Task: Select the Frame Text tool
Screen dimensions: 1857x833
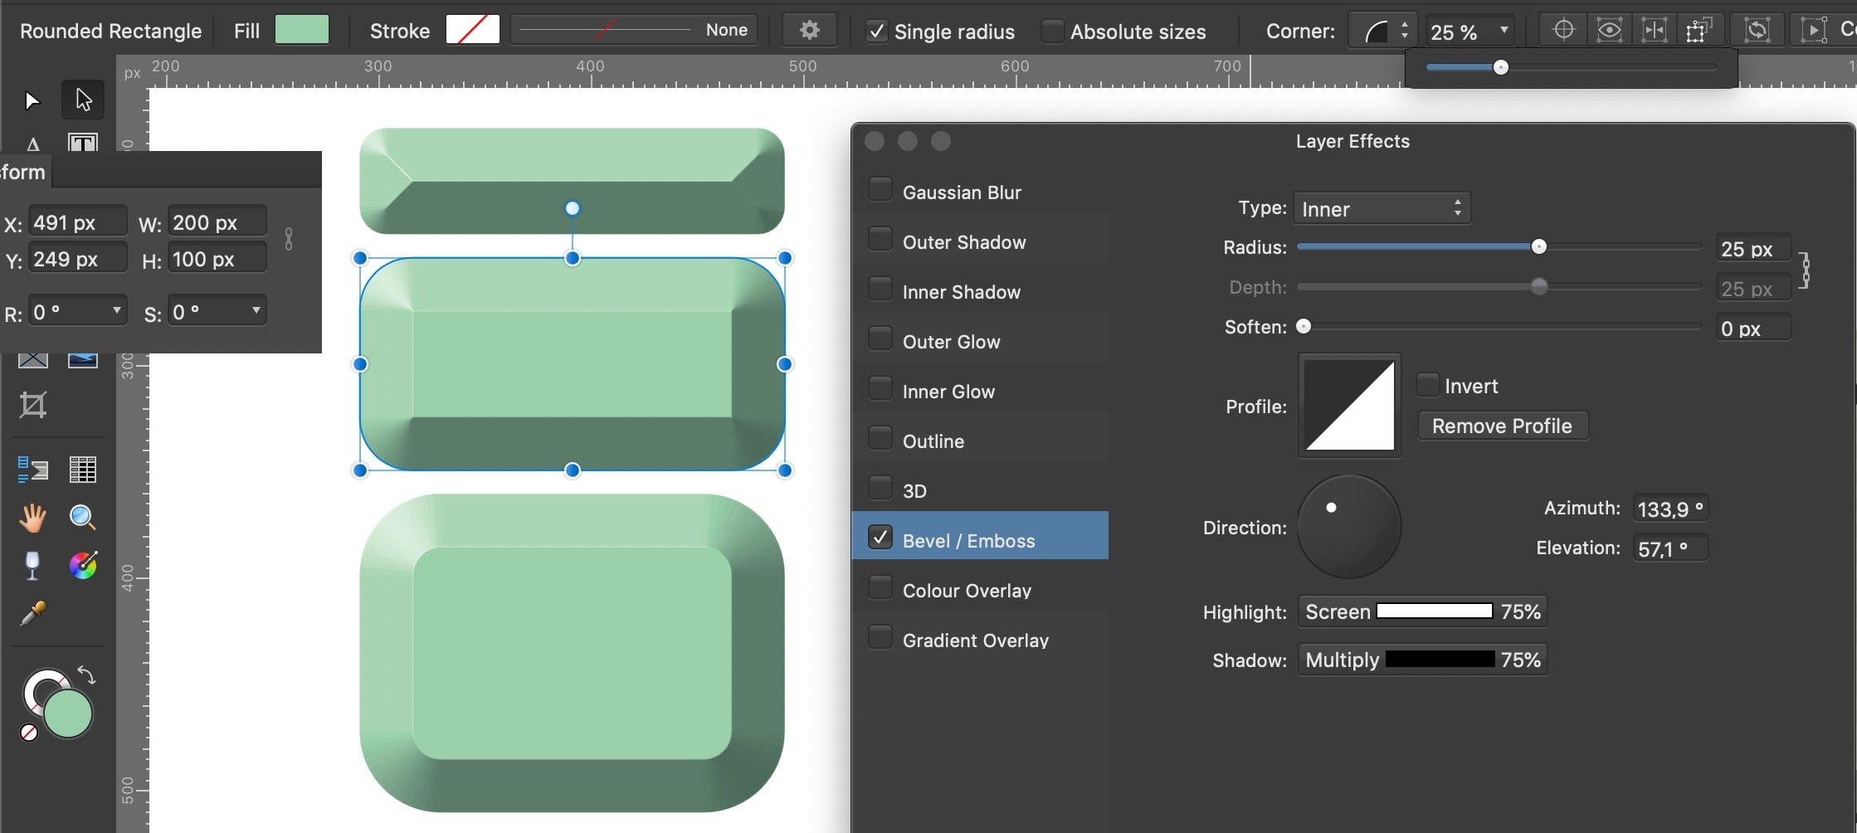Action: click(82, 143)
